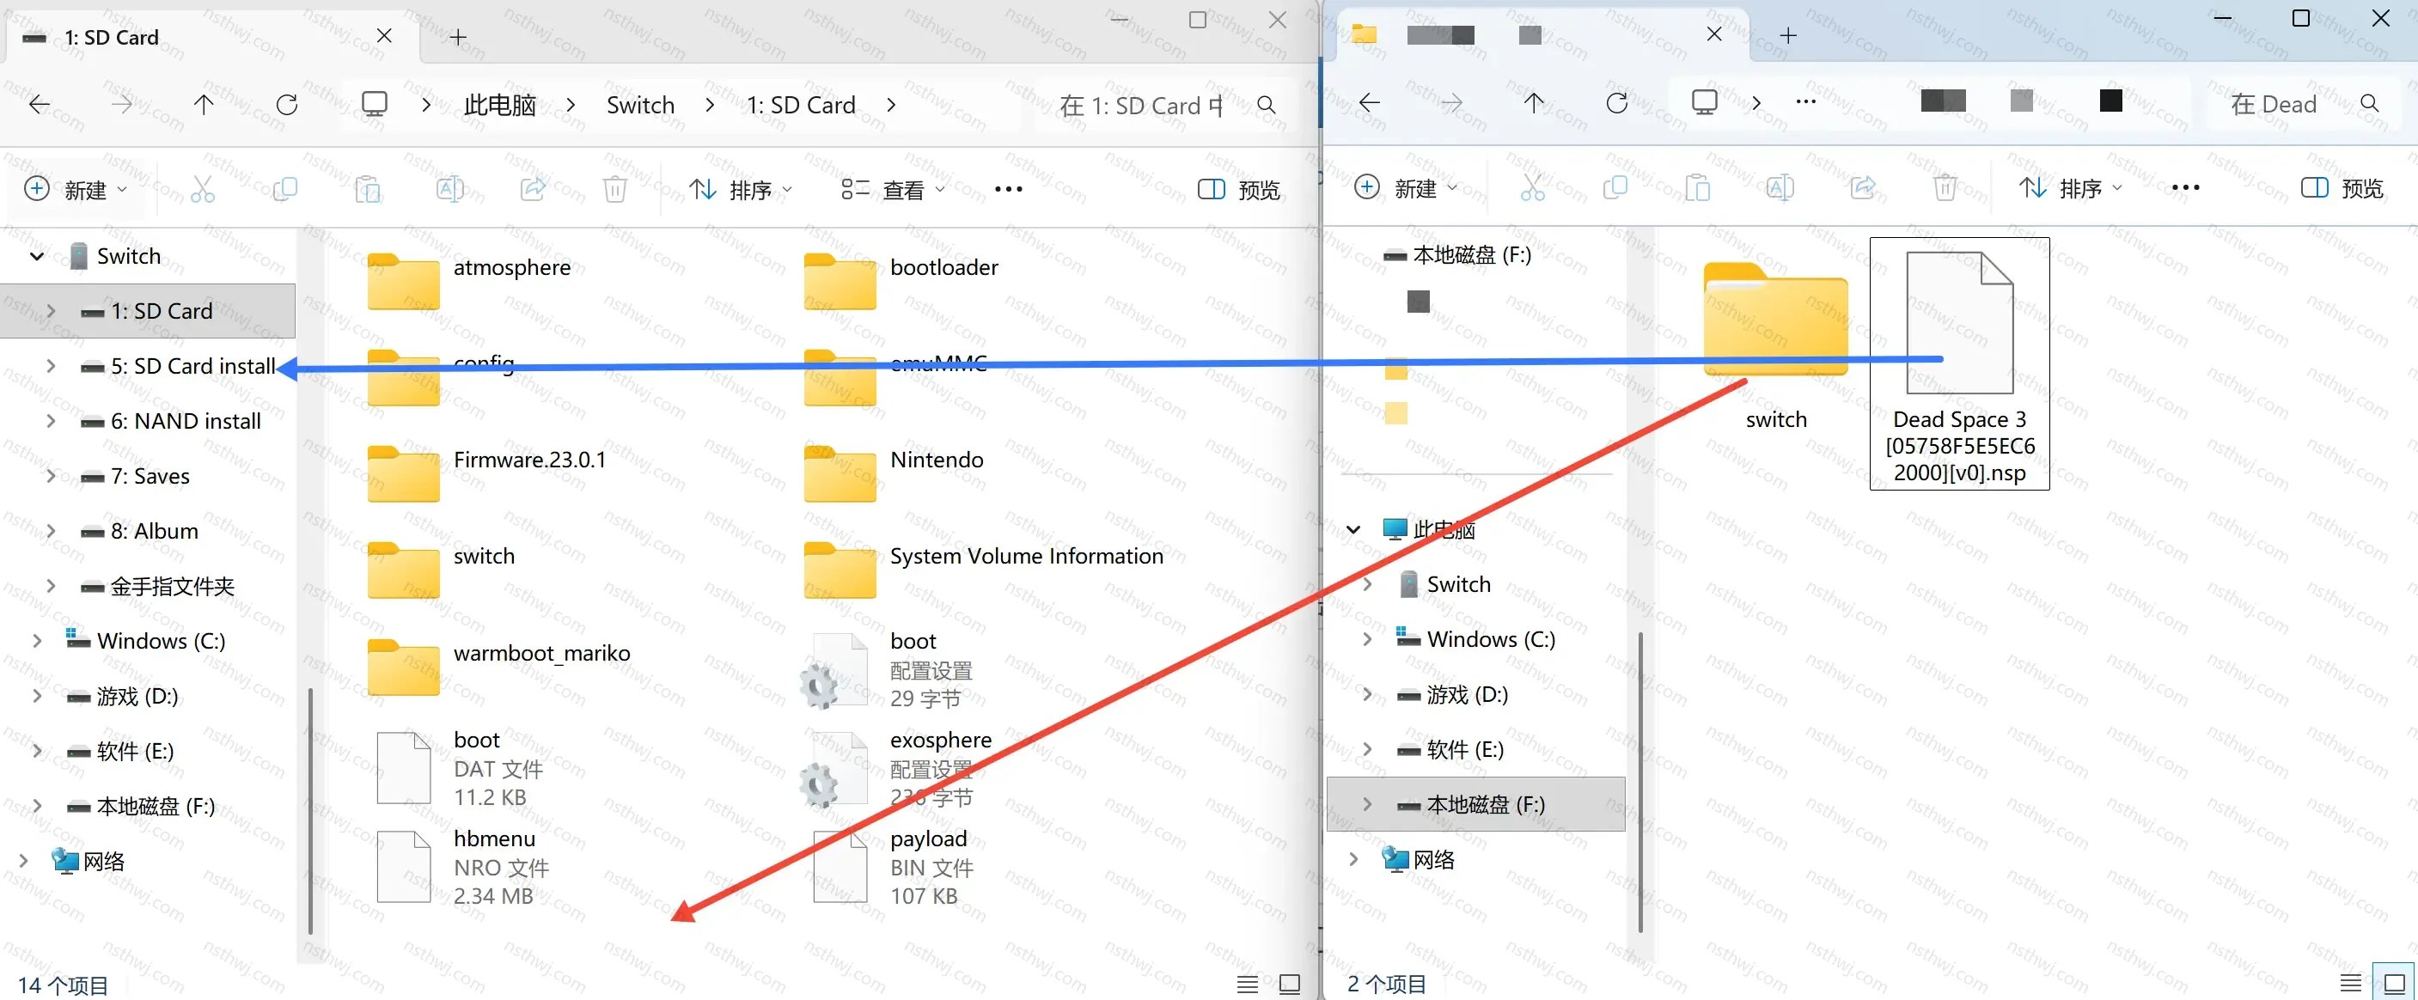Select hbmenu NRO file
This screenshot has width=2418, height=1000.
463,867
